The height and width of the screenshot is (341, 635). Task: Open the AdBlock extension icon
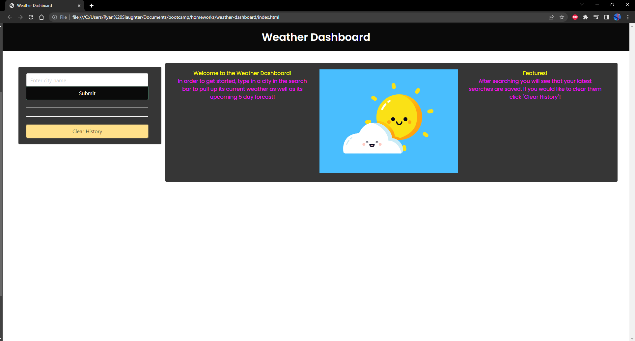point(575,17)
